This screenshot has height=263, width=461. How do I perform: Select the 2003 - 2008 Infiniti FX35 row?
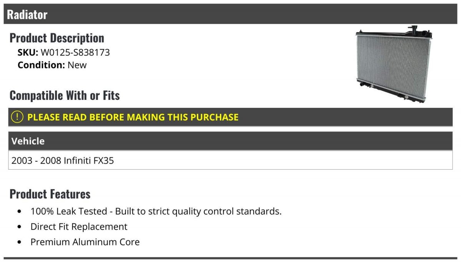pos(230,160)
